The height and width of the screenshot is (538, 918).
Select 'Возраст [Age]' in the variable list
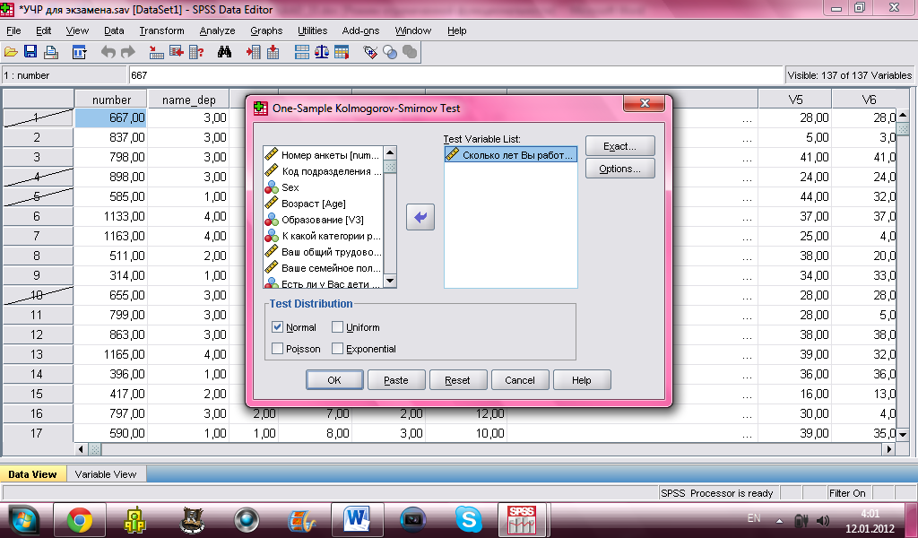pos(323,204)
